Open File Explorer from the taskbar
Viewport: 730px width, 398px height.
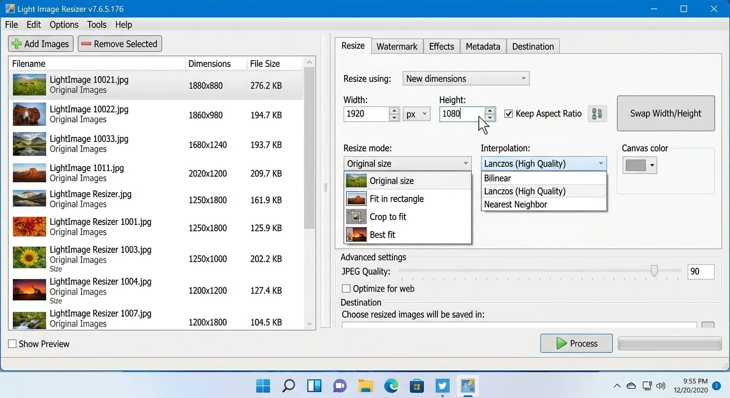point(366,386)
